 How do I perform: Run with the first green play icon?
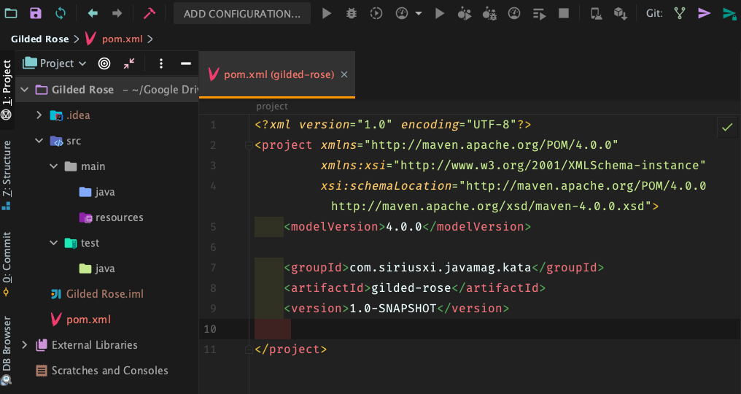(327, 13)
